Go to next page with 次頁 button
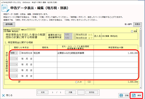Screen dimensions: 145x99 tap(71, 92)
